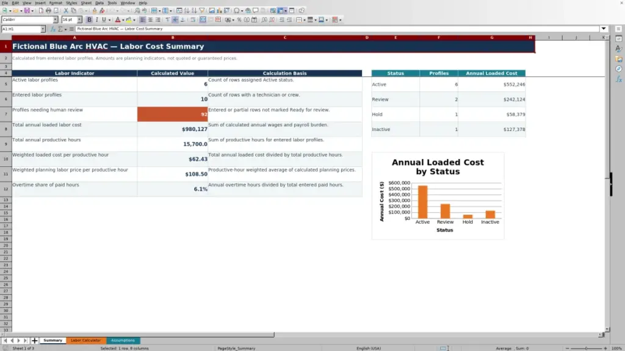Image resolution: width=625 pixels, height=351 pixels.
Task: Open the 16 pt font size dropdown
Action: click(x=79, y=19)
